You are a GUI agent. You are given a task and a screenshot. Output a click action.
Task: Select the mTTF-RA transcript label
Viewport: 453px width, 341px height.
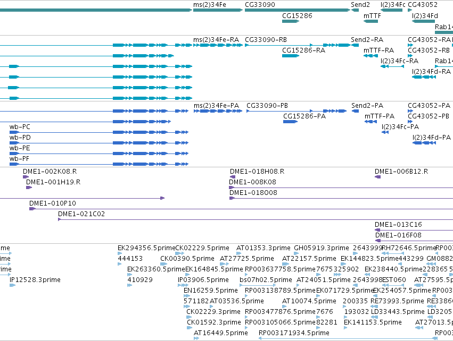point(379,50)
